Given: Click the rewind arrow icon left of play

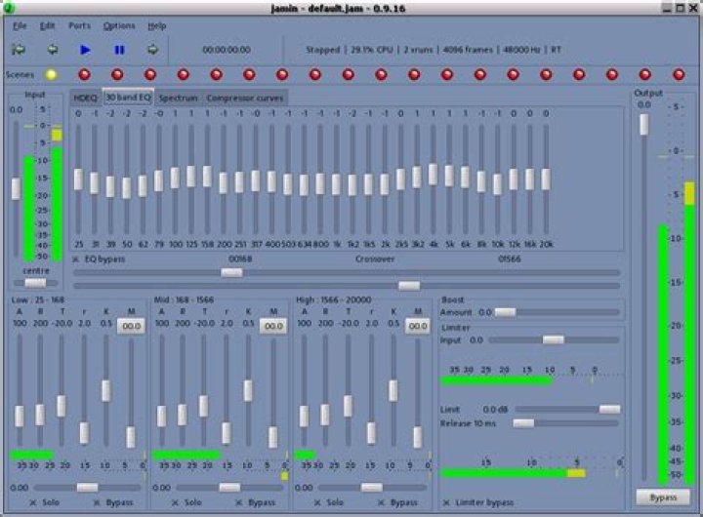Looking at the screenshot, I should pos(53,50).
